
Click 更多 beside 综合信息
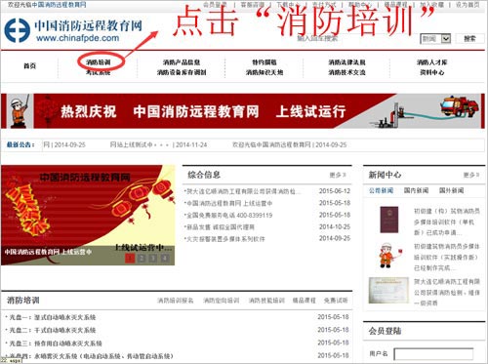tap(338, 175)
